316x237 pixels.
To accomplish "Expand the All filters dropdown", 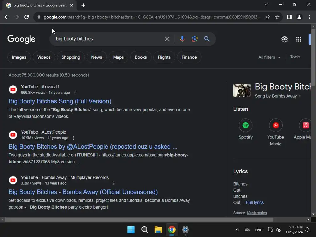I will tap(269, 57).
